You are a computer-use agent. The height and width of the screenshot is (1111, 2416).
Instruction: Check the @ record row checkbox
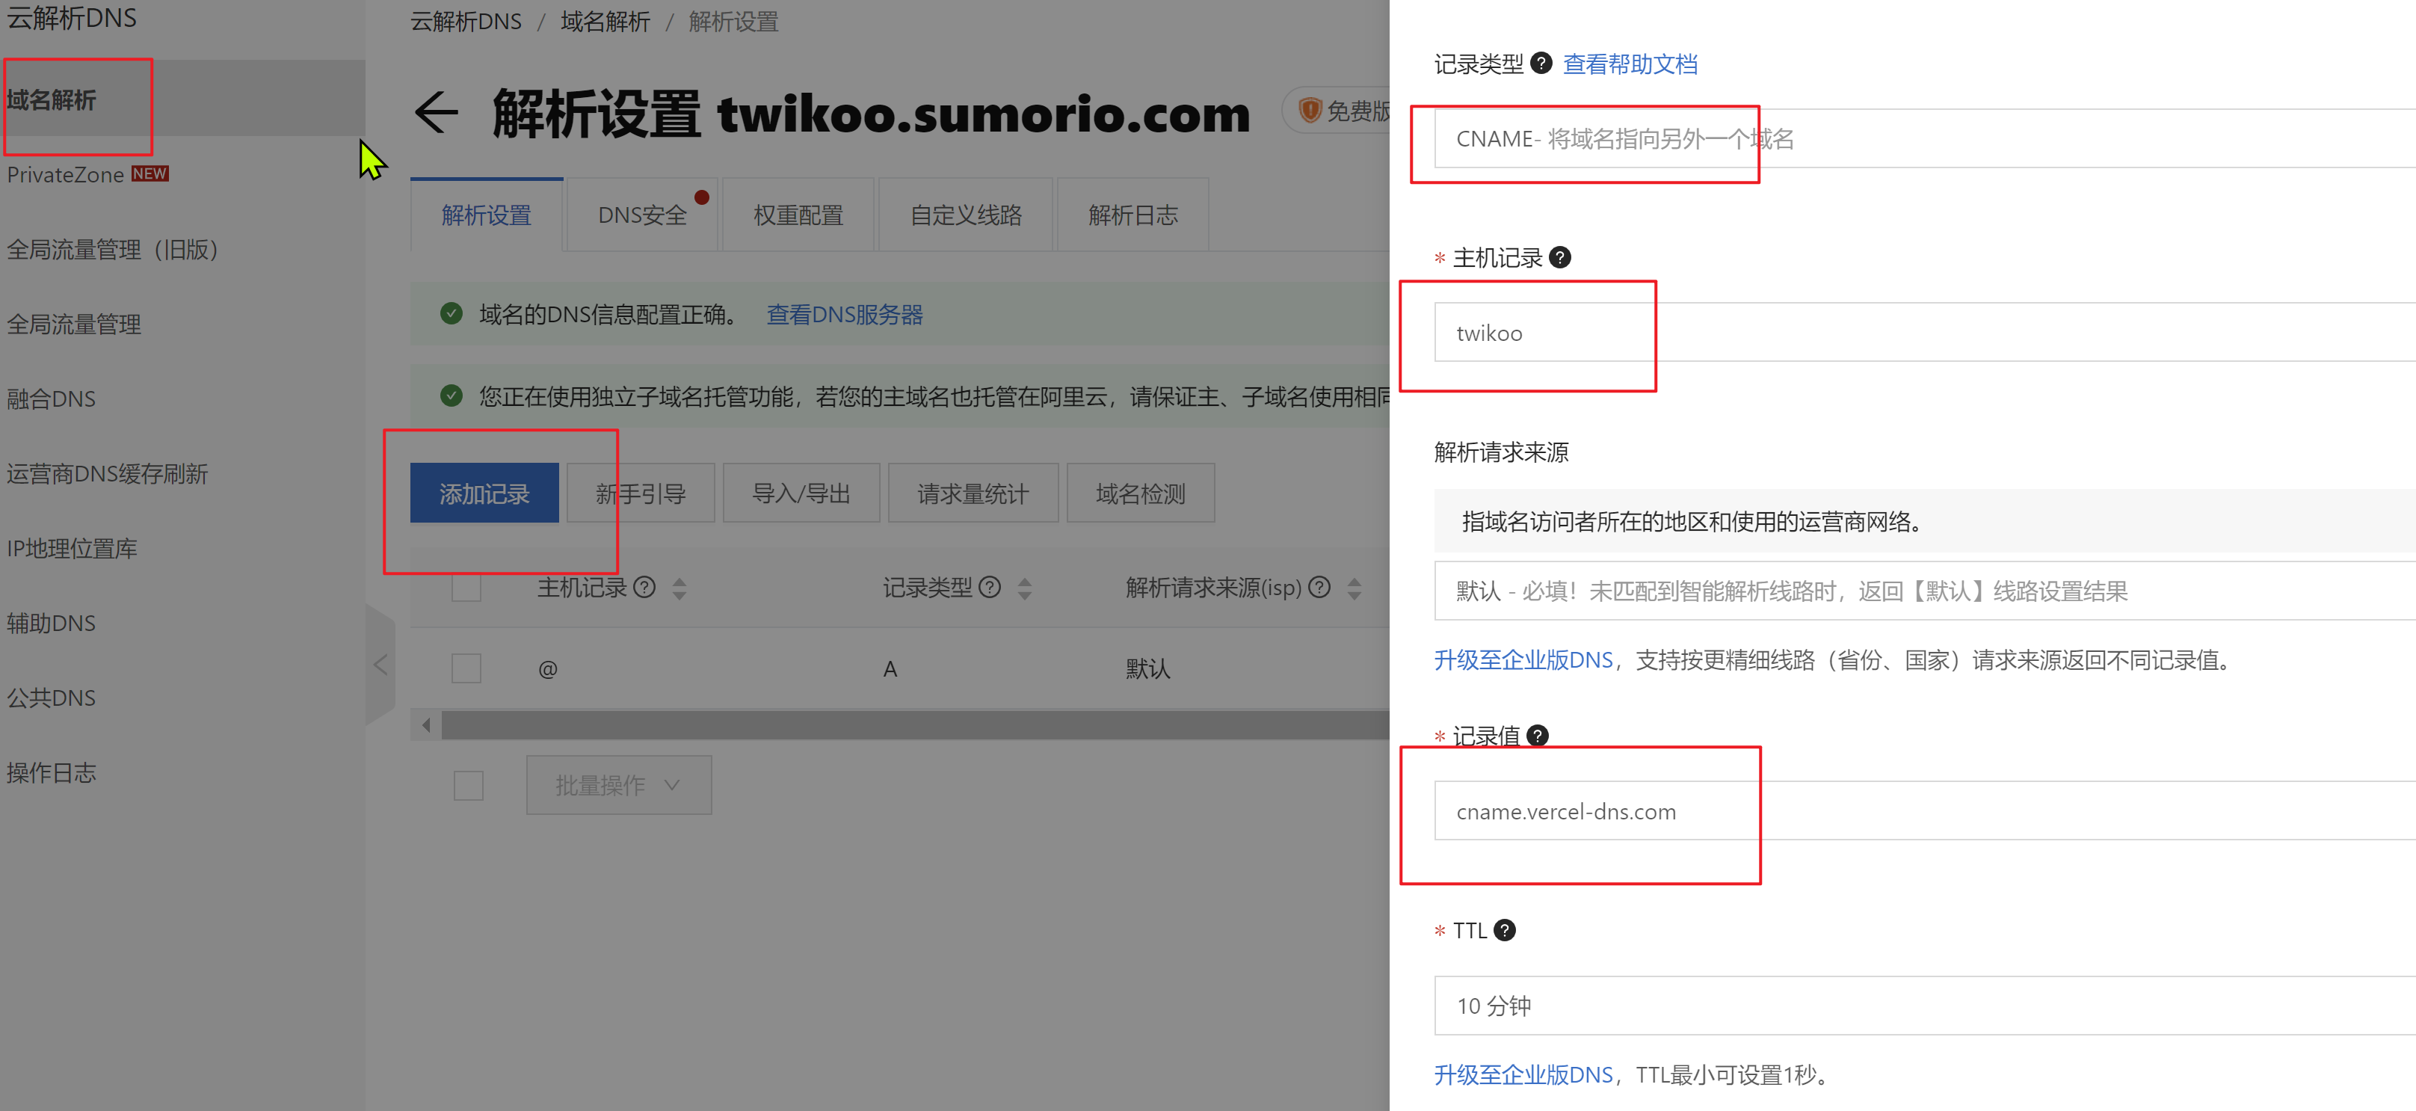click(466, 668)
